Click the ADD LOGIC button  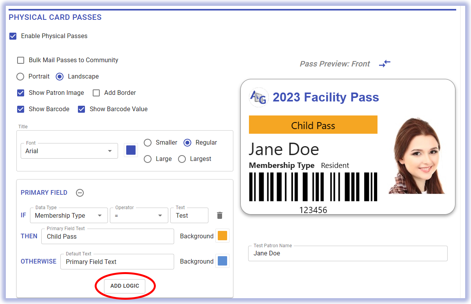[x=125, y=286]
